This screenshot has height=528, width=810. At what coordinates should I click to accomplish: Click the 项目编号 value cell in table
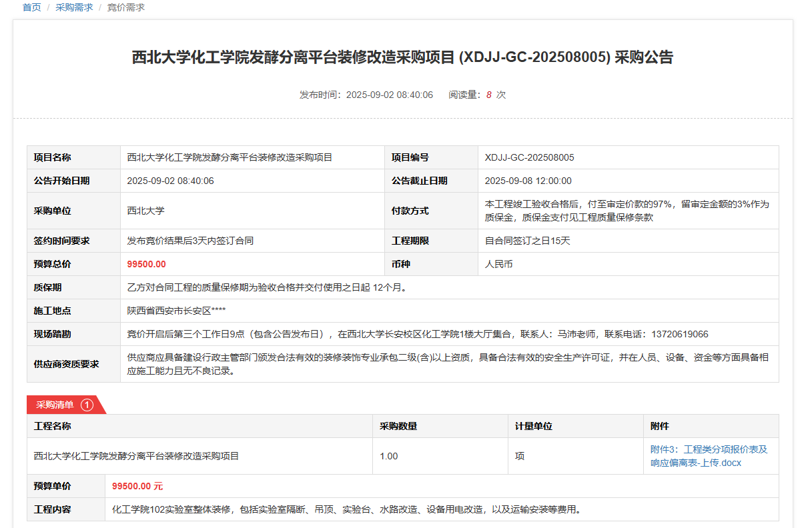pos(529,157)
